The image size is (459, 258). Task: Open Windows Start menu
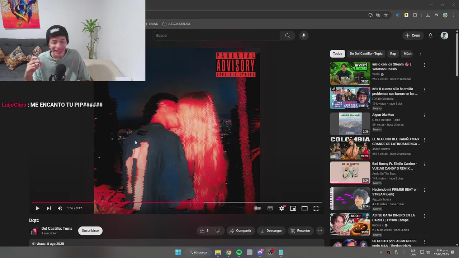178,252
